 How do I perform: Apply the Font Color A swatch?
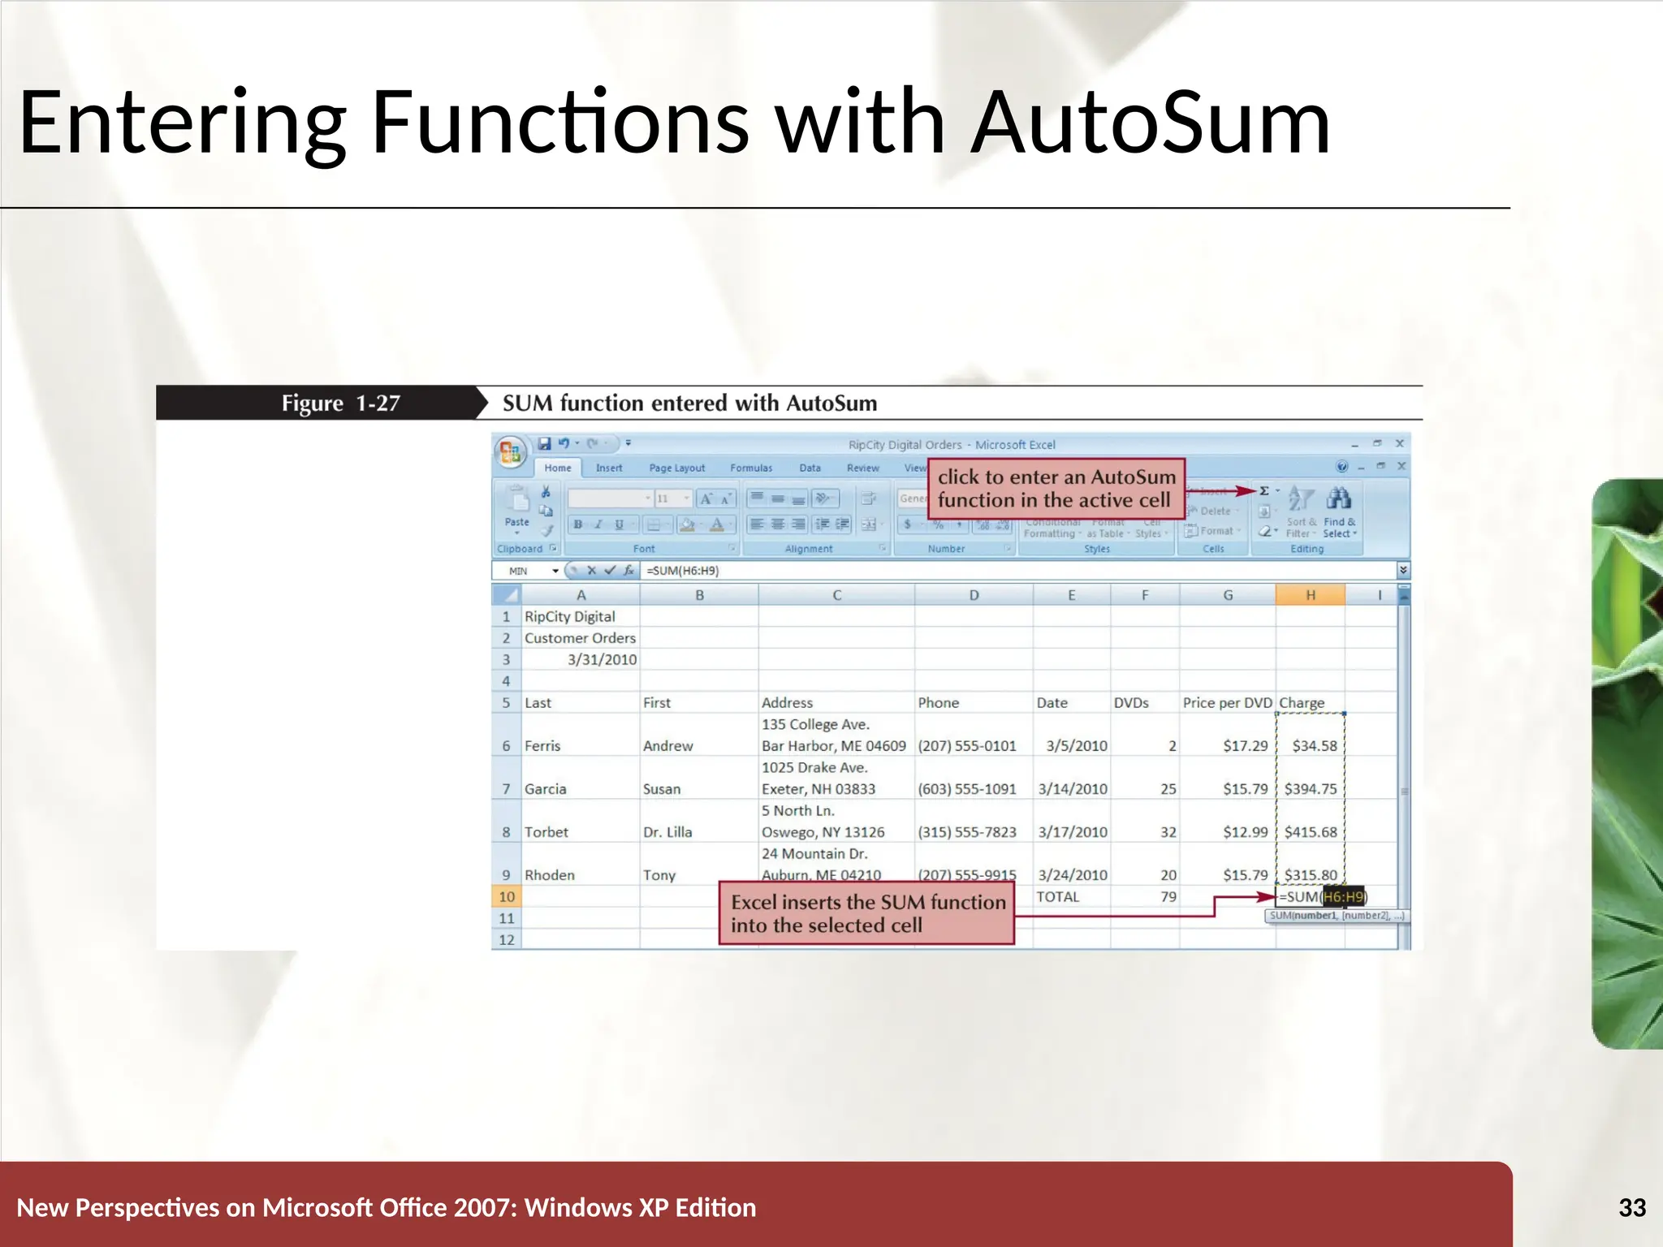point(717,524)
